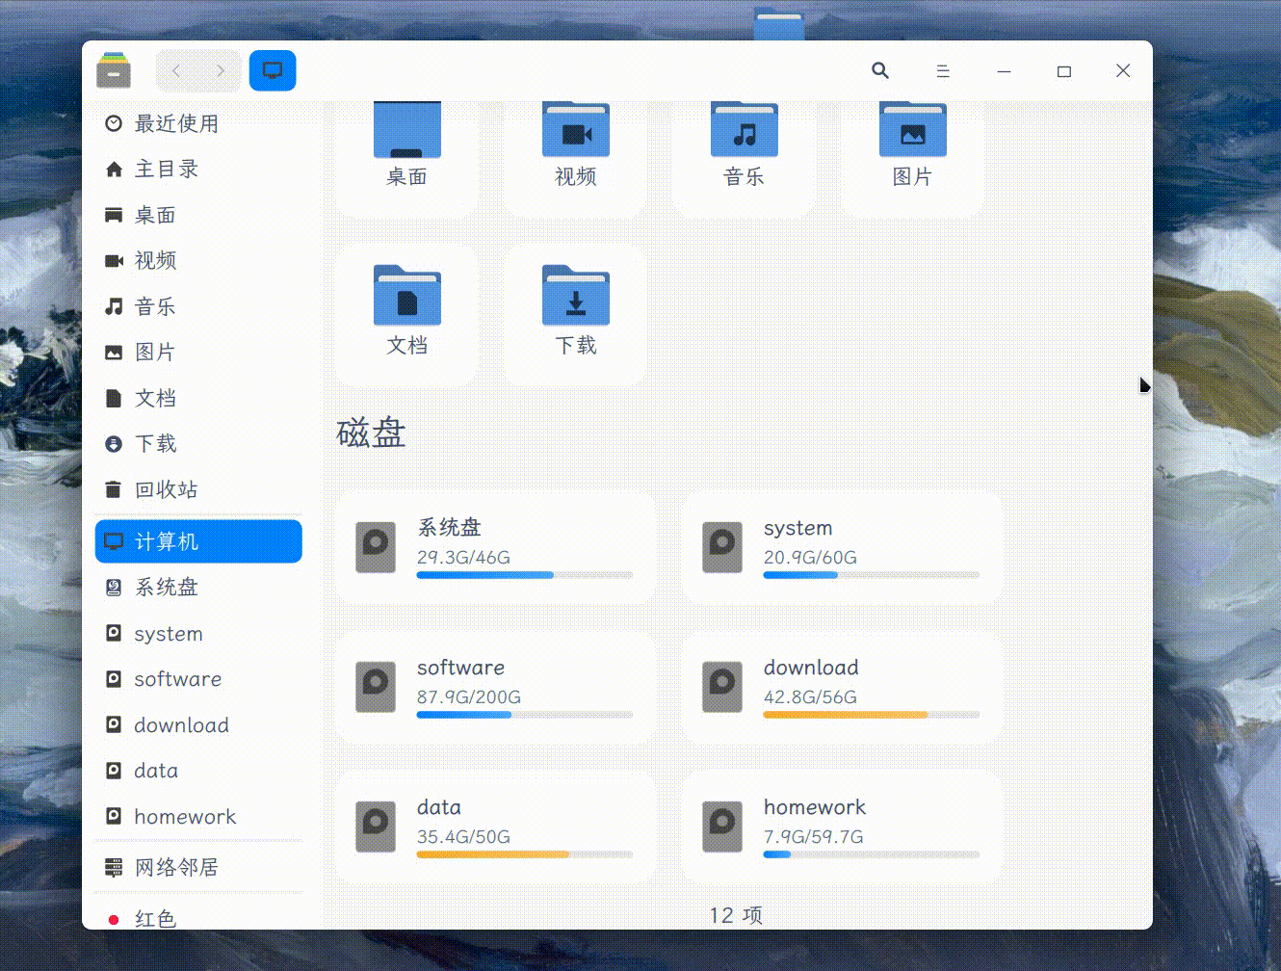Image resolution: width=1281 pixels, height=971 pixels.
Task: Open the hamburger menu
Action: point(942,70)
